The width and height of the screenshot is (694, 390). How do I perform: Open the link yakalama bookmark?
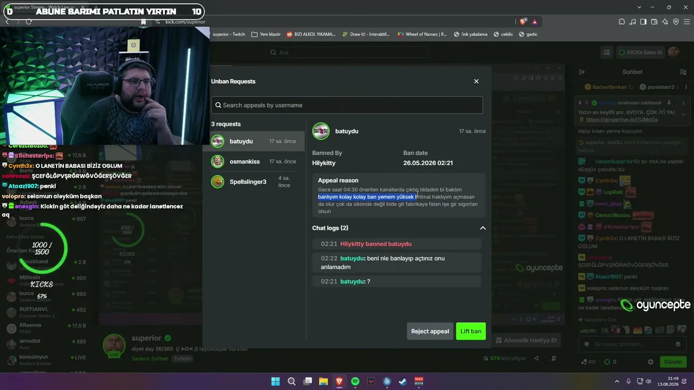[x=470, y=34]
